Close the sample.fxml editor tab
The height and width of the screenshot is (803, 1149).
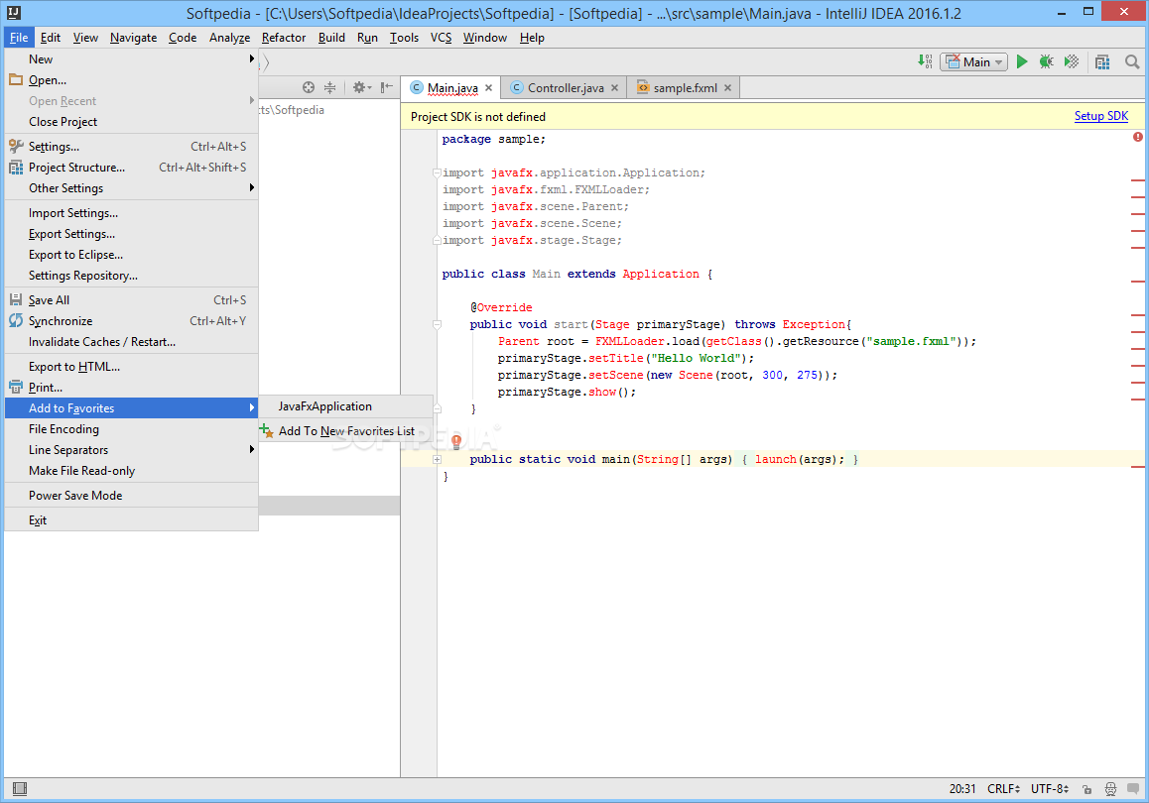727,88
